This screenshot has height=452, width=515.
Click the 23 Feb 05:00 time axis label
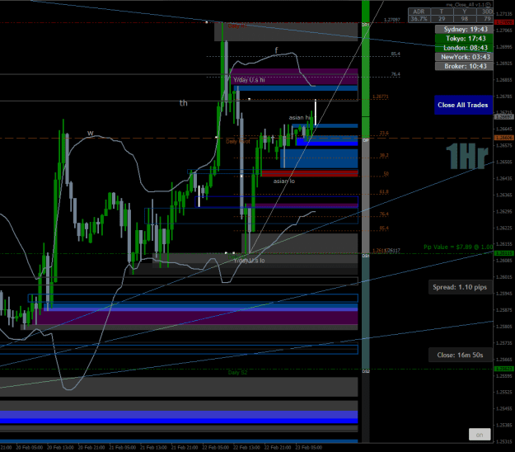point(308,447)
